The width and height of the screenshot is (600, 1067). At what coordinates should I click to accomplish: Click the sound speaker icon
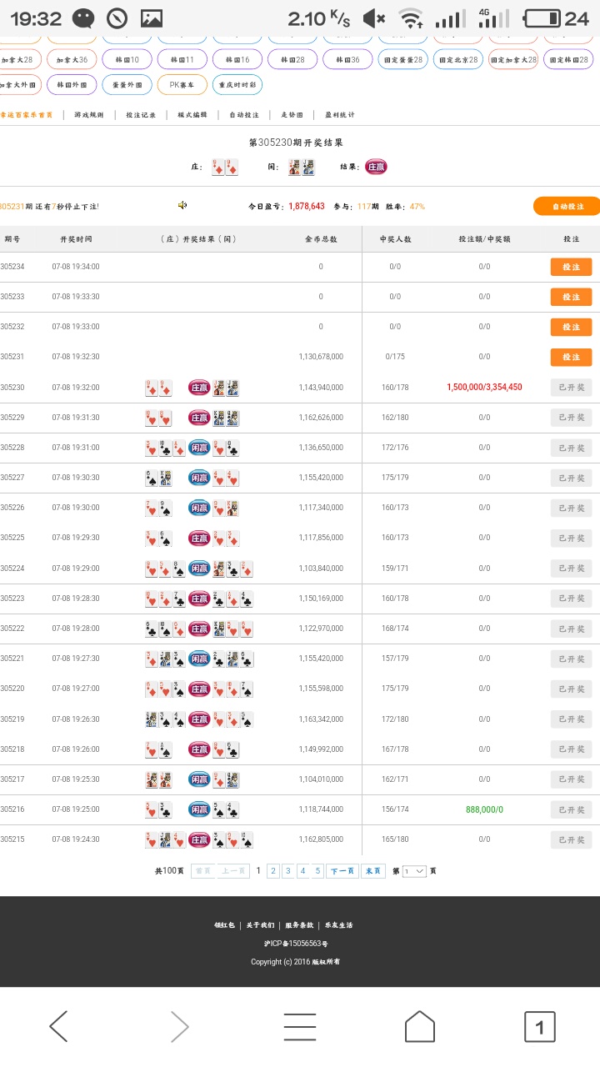point(182,206)
